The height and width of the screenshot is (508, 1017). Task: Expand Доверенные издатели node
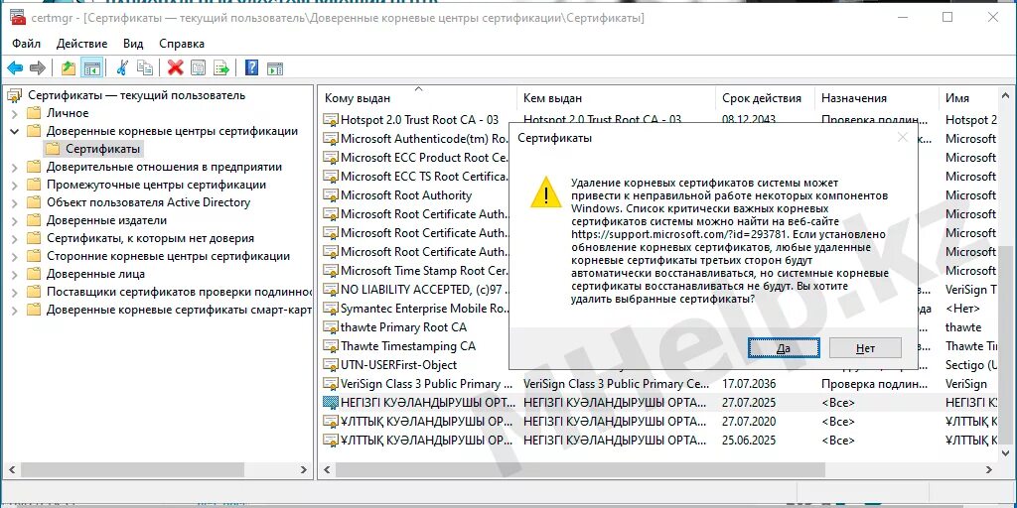pyautogui.click(x=14, y=220)
